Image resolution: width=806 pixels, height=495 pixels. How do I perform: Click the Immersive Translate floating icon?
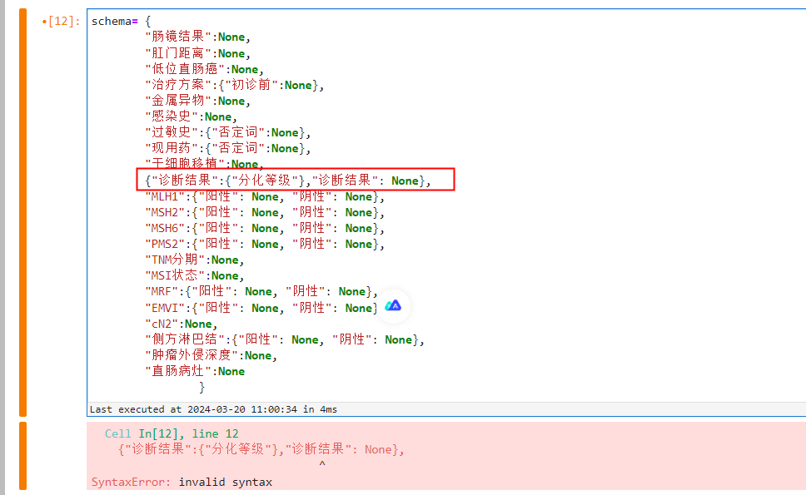coord(393,306)
